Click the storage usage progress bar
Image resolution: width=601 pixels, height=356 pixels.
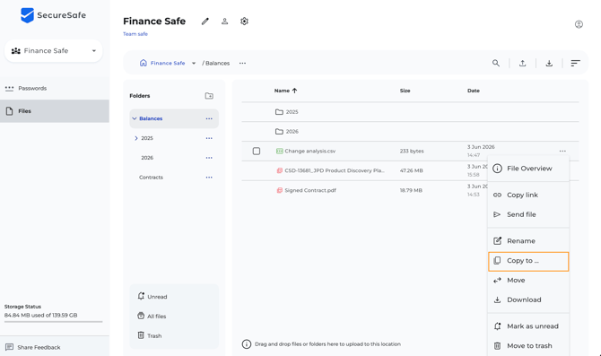coord(53,322)
